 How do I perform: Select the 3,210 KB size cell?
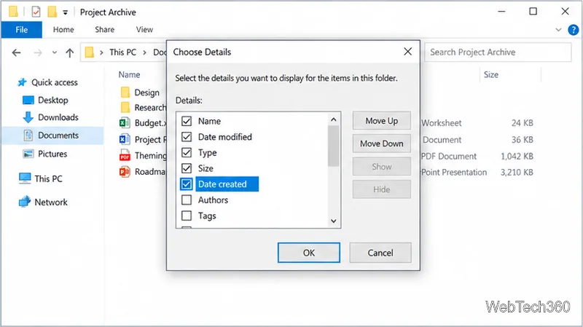point(517,173)
